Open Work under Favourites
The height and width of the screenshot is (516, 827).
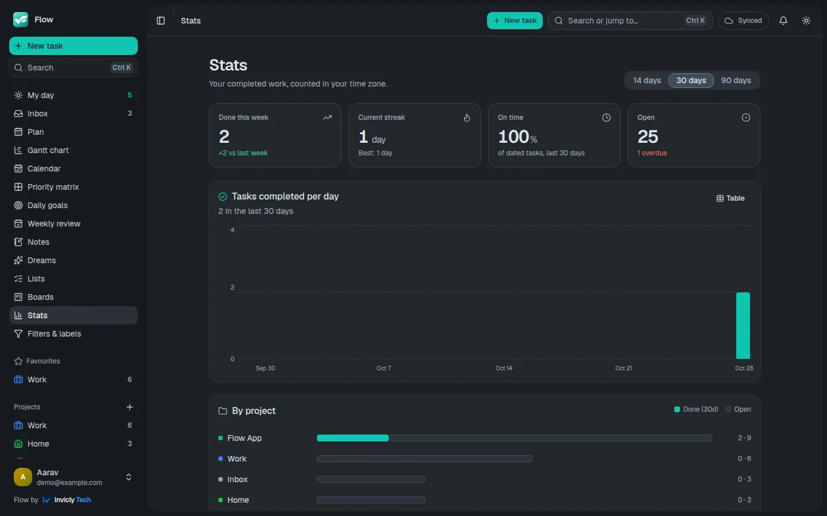coord(74,380)
